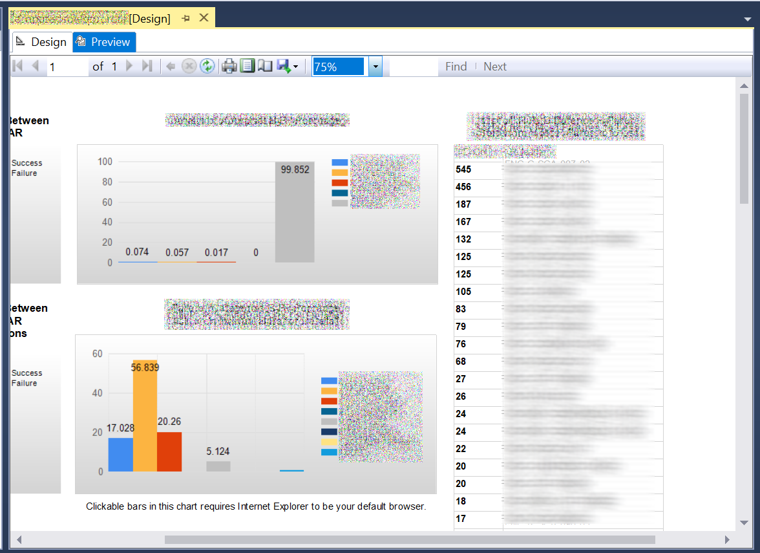The image size is (760, 553).
Task: Click the current page number field
Action: click(67, 67)
